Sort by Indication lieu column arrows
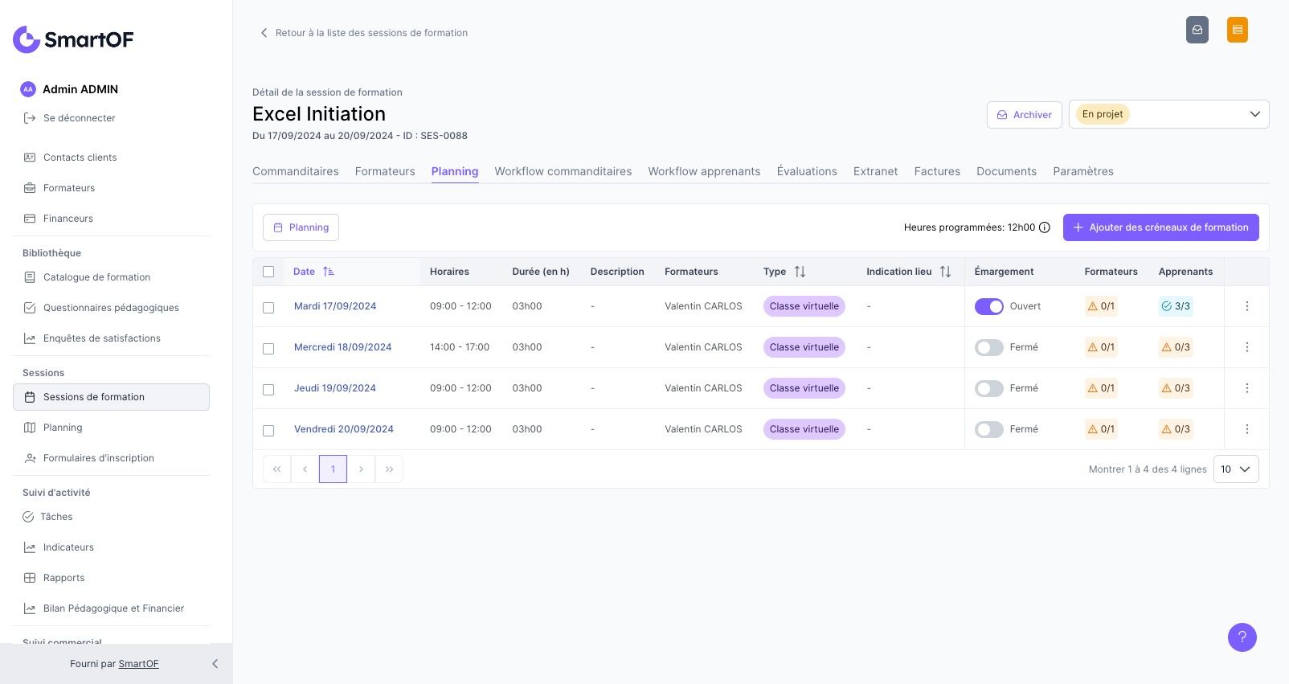This screenshot has width=1289, height=684. pyautogui.click(x=945, y=272)
